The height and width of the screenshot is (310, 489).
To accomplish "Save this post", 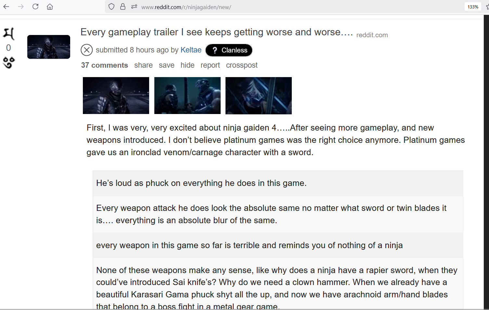I will 167,65.
